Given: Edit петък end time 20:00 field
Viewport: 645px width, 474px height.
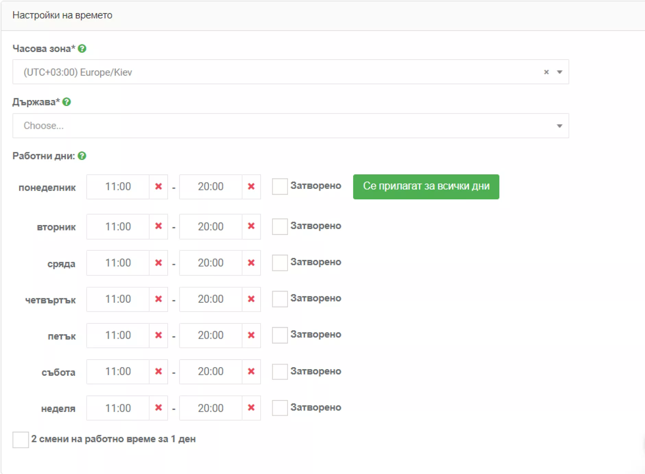Looking at the screenshot, I should coord(211,335).
